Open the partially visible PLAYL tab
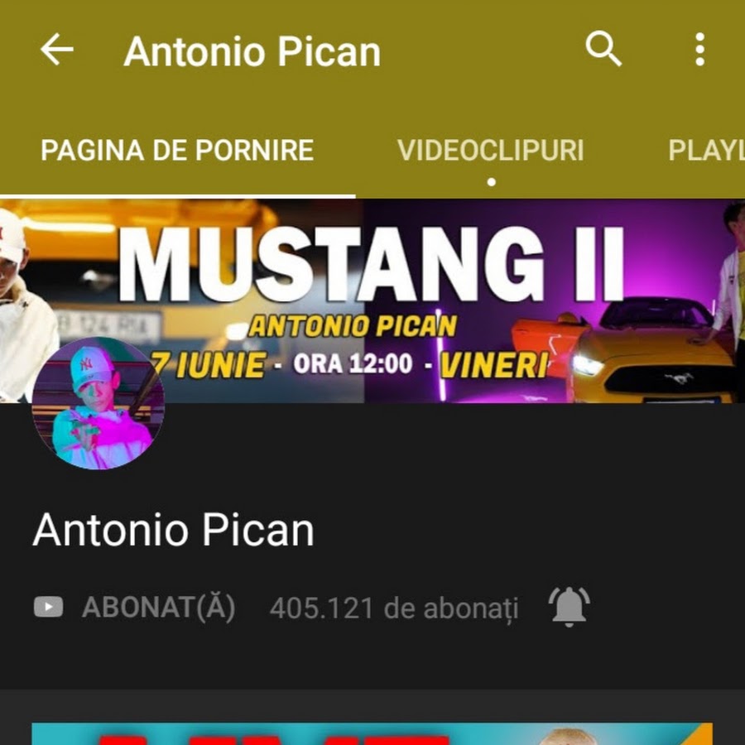 707,151
